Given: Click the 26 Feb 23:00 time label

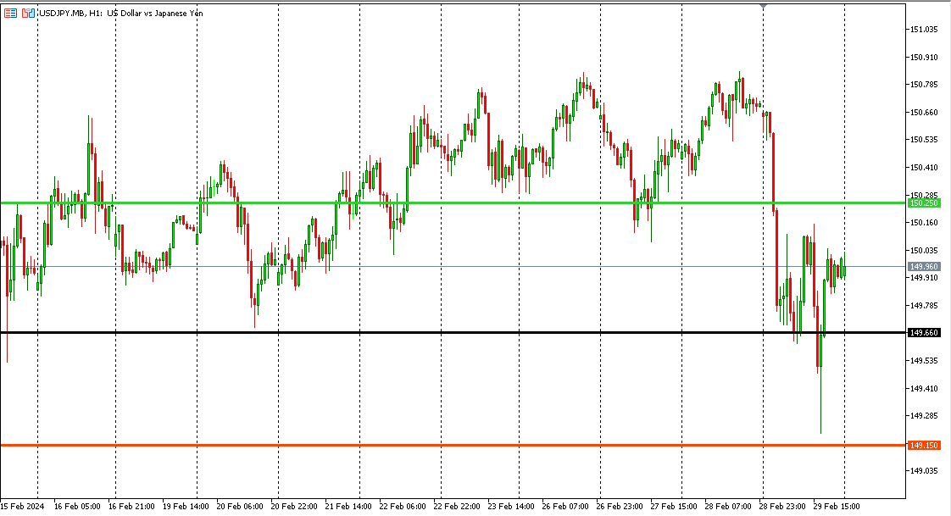Looking at the screenshot, I should coord(620,507).
